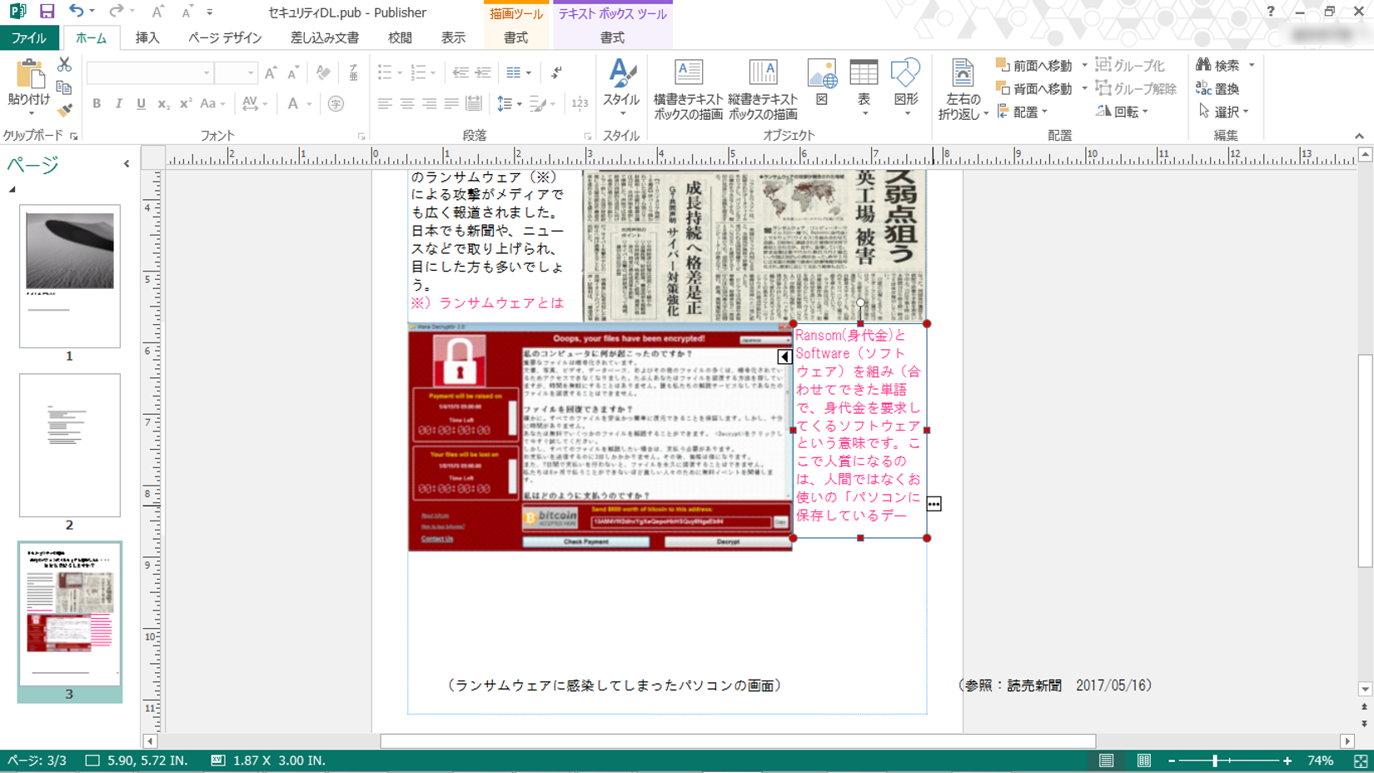1374x773 pixels.
Task: Select page 1 thumbnail
Action: [70, 276]
